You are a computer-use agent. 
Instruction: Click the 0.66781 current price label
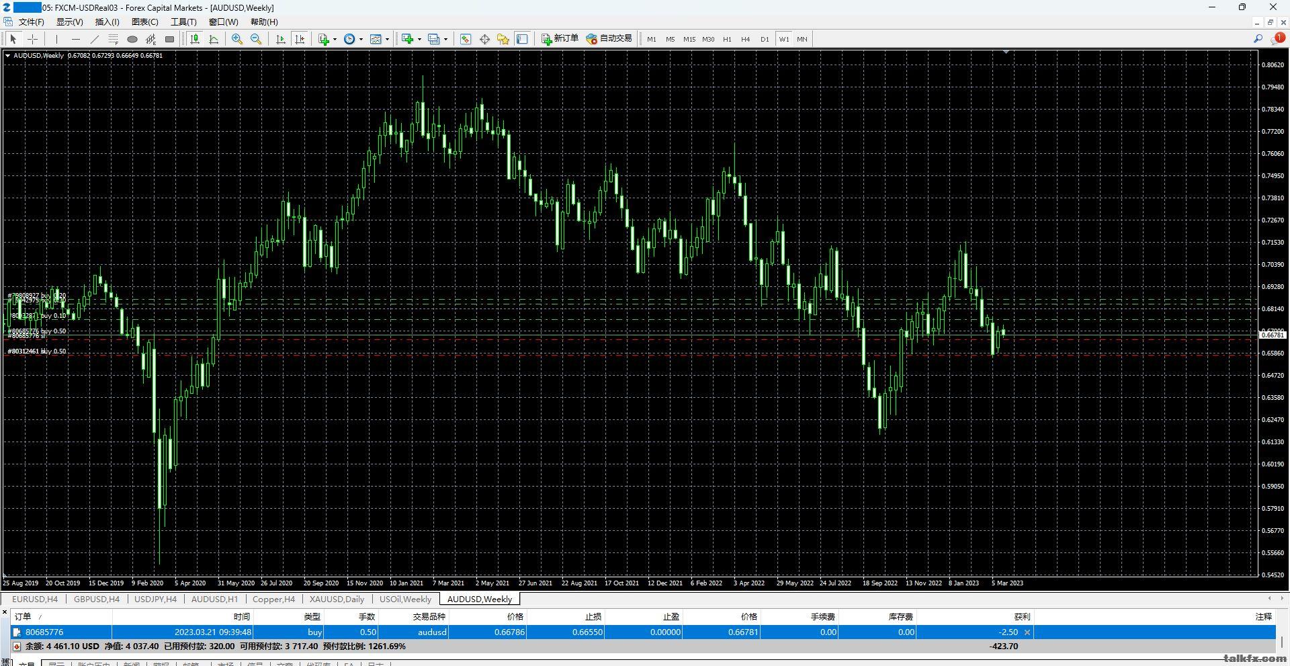point(1271,335)
